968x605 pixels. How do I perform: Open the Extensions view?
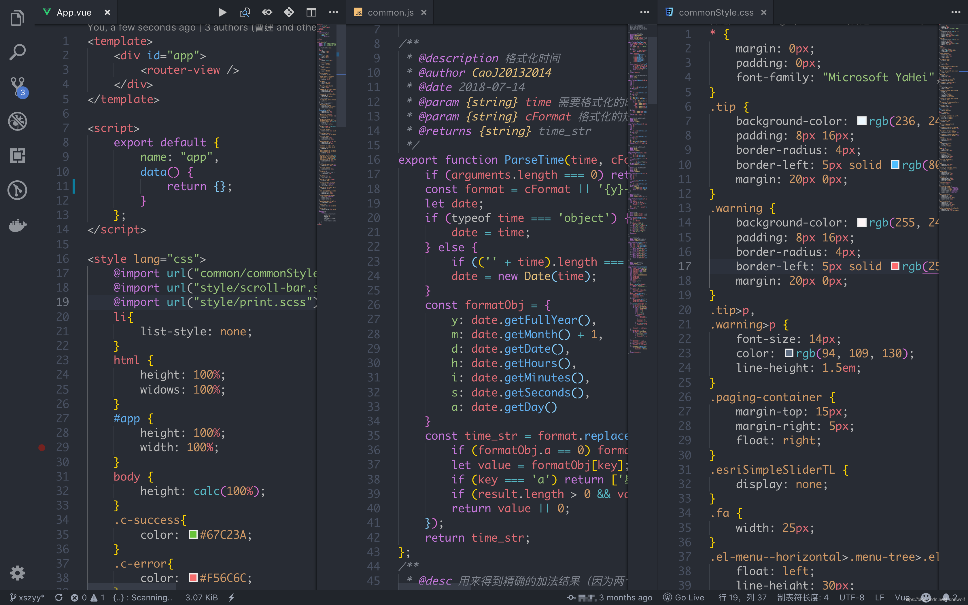pyautogui.click(x=17, y=156)
